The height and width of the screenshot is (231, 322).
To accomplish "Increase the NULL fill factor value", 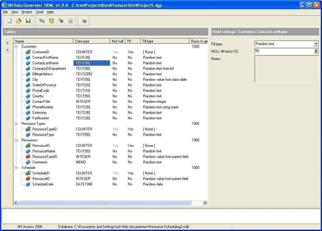I will pyautogui.click(x=316, y=50).
